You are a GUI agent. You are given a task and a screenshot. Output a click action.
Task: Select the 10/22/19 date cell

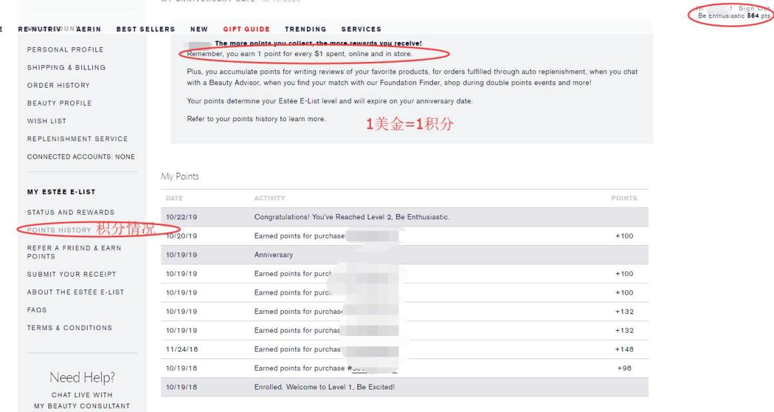(181, 217)
